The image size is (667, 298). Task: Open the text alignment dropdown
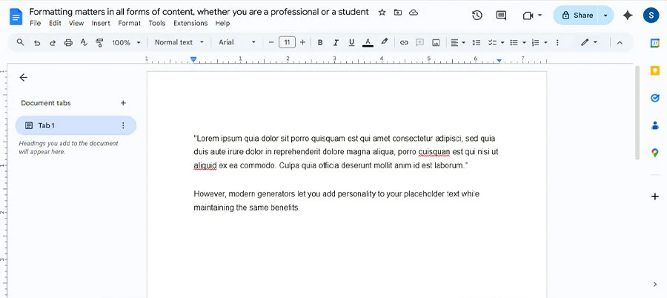(x=458, y=42)
